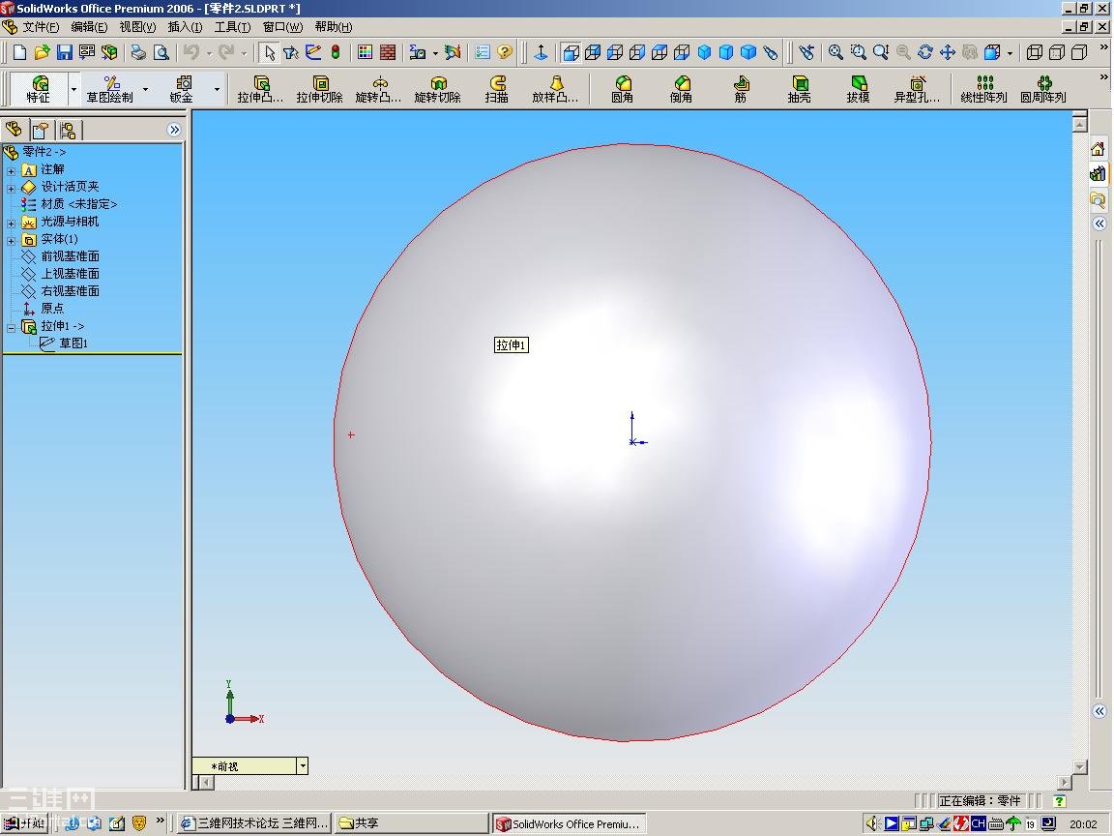This screenshot has width=1114, height=836.
Task: Click the 扫描 Sweep tool
Action: tap(497, 89)
